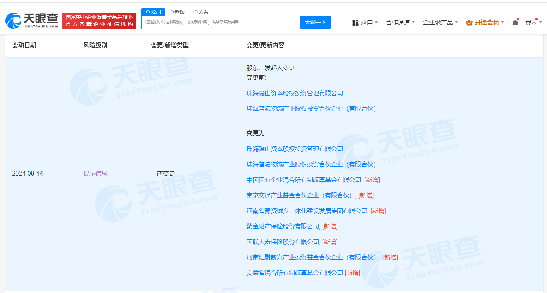This screenshot has height=293, width=547.
Task: Expand the 企业级产品 dropdown
Action: (441, 23)
